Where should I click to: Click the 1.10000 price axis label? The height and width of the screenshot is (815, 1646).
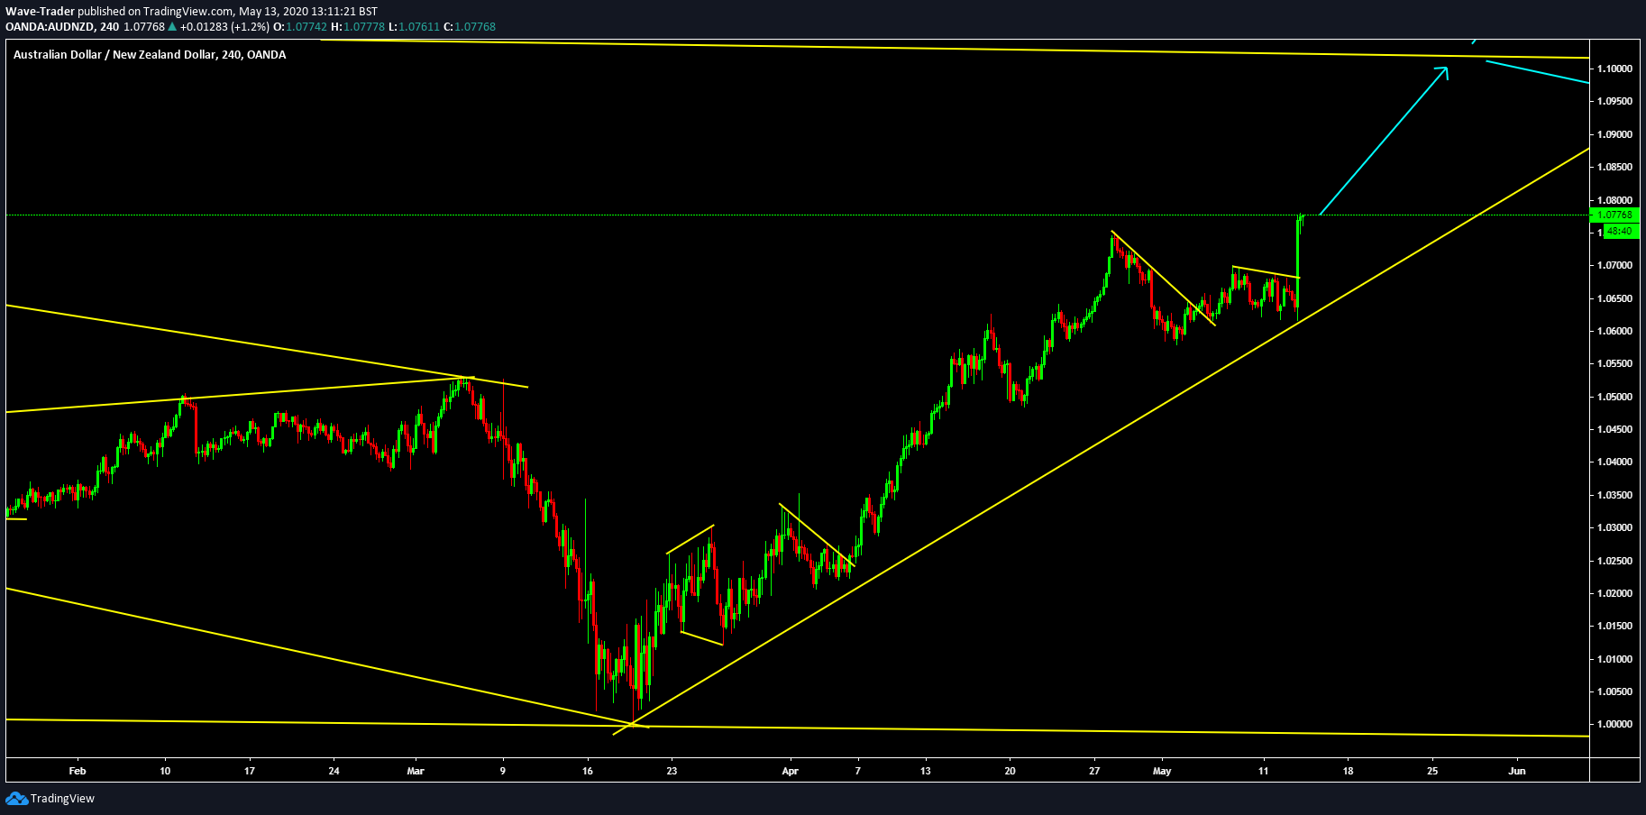[x=1614, y=69]
